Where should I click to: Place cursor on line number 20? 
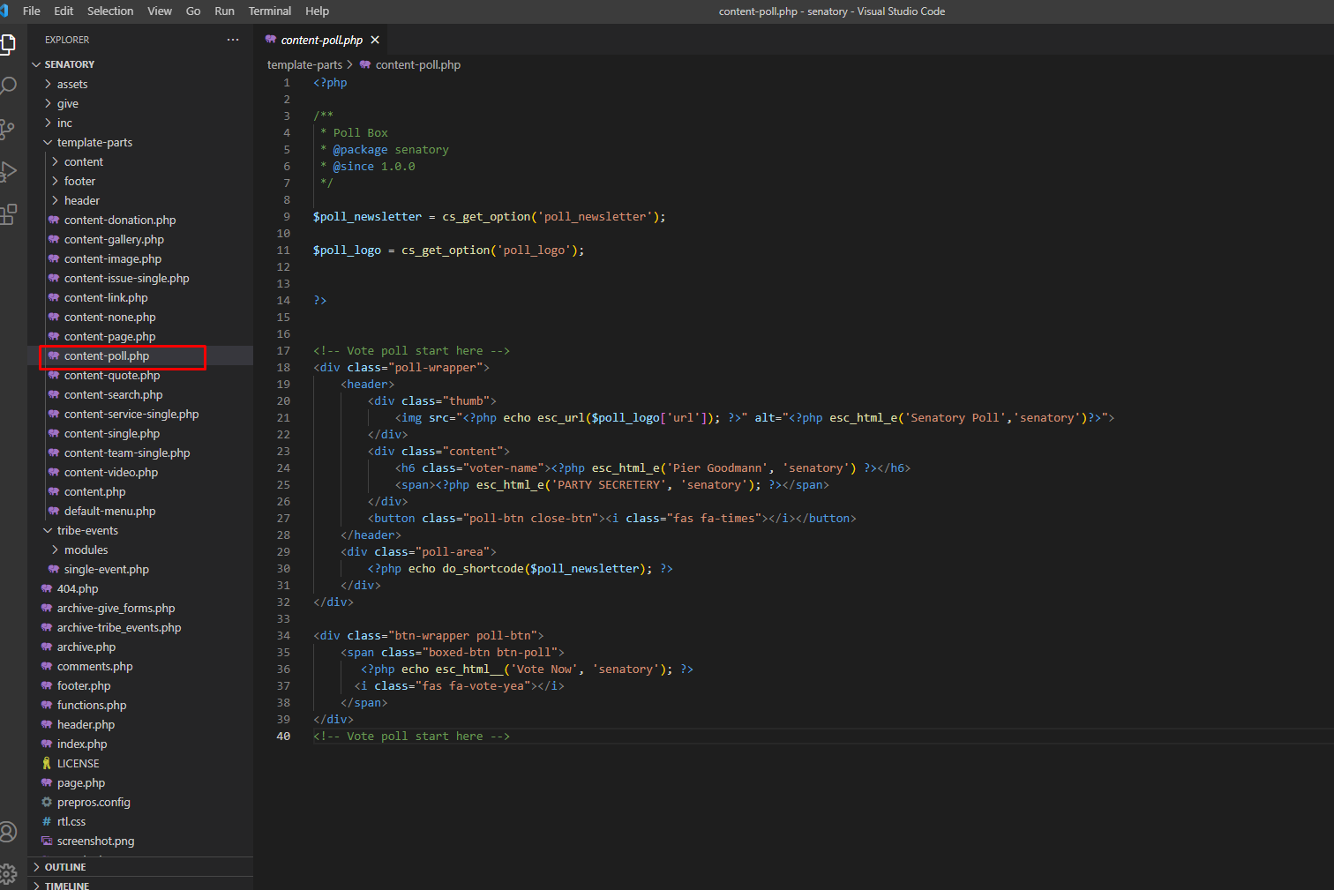pos(283,400)
